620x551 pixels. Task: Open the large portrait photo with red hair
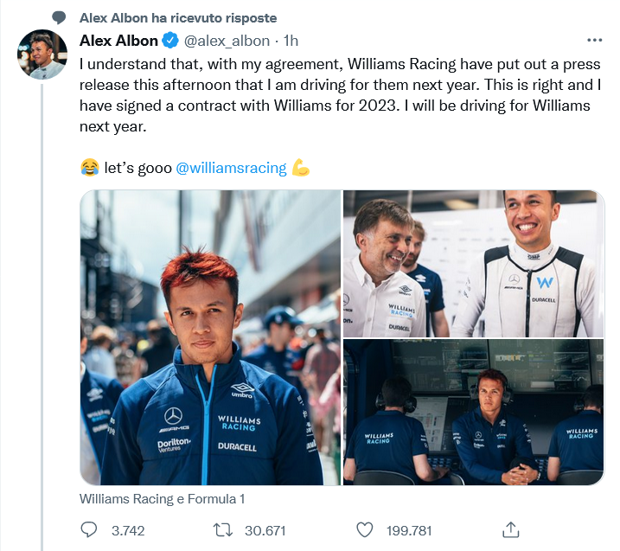[x=210, y=337]
